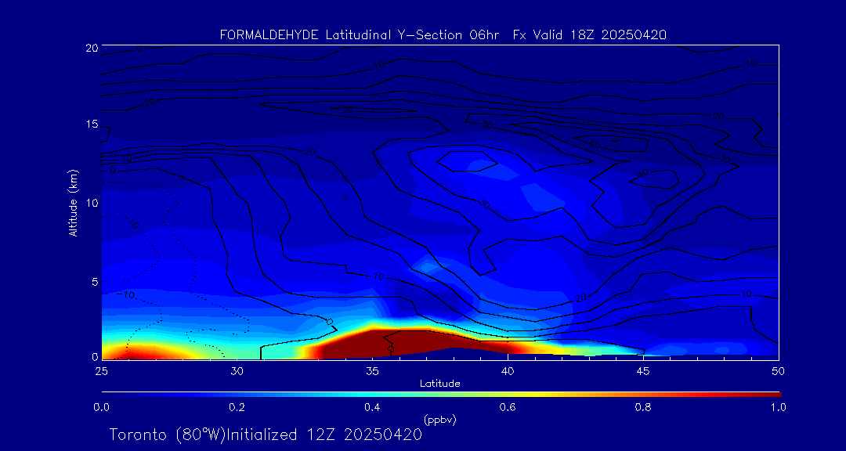Select the altitude axis tick label 20

[x=91, y=47]
